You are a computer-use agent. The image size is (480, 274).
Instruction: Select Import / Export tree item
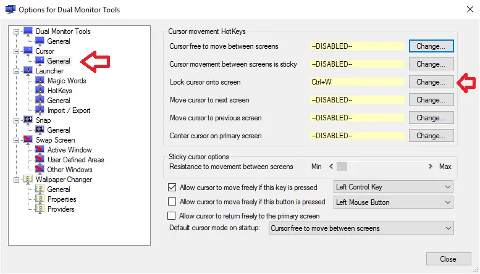69,110
